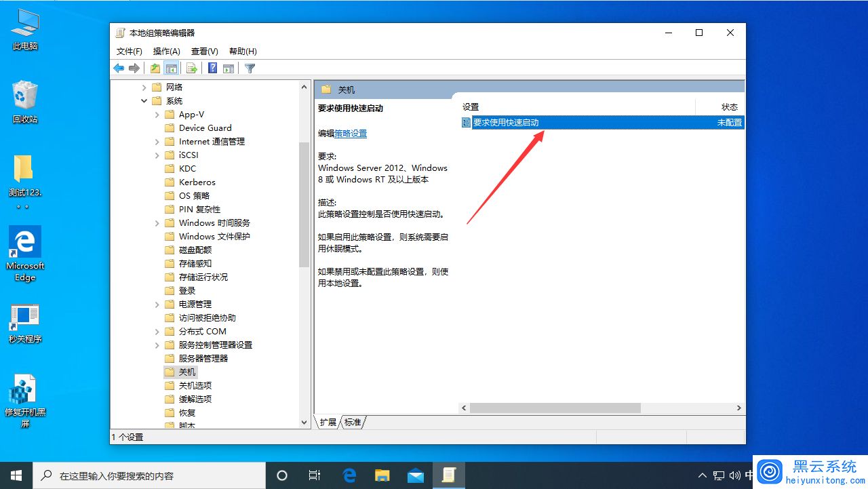Click the Export list toolbar icon
This screenshot has width=868, height=489.
pos(192,68)
